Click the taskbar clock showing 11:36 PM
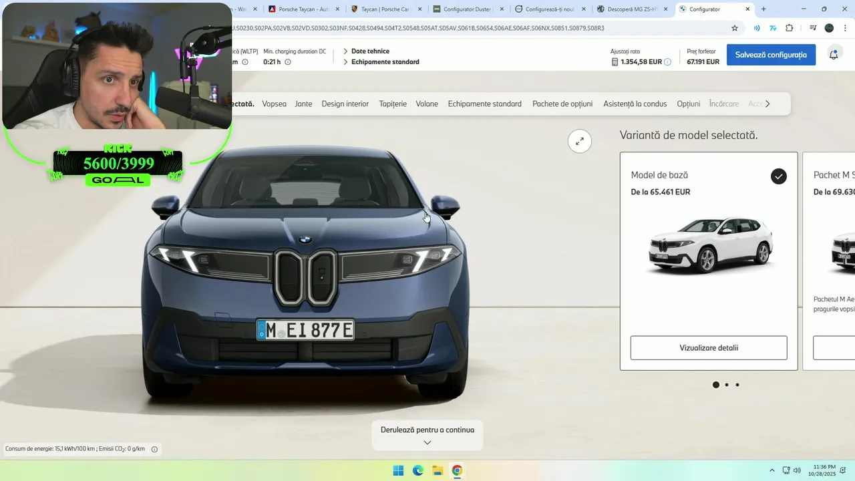The height and width of the screenshot is (481, 855). point(822,470)
